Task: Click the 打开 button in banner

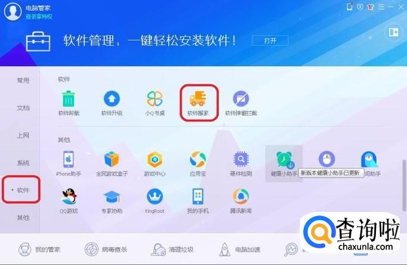Action: tap(270, 40)
